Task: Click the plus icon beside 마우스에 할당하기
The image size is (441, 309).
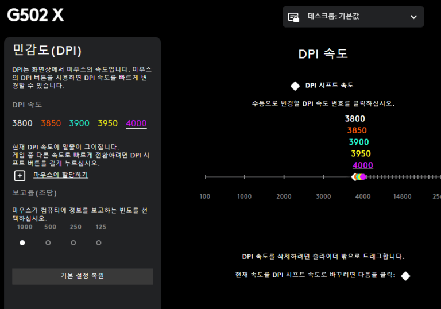Action: coord(20,176)
